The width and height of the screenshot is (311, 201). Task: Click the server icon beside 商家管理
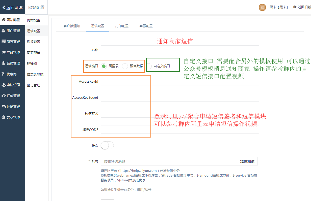4,41
